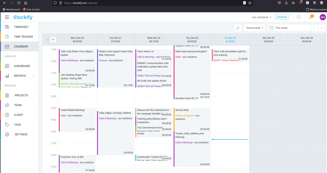Zoom out calendar with the minus button
The image size is (327, 173).
48,40
